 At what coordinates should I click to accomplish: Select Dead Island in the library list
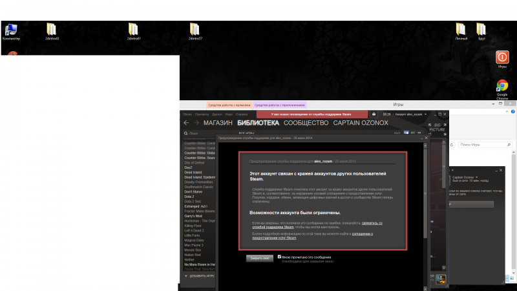coord(193,173)
